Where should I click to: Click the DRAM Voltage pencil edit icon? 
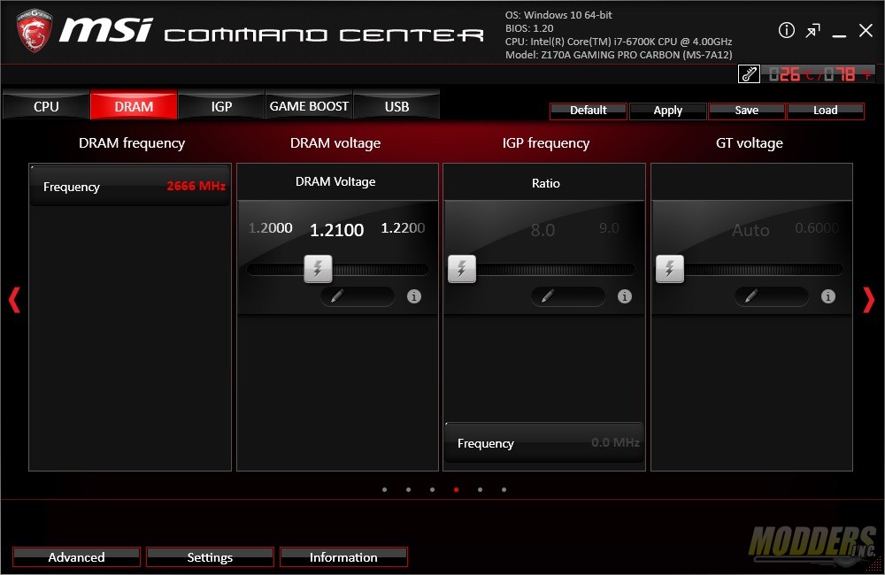pyautogui.click(x=337, y=295)
